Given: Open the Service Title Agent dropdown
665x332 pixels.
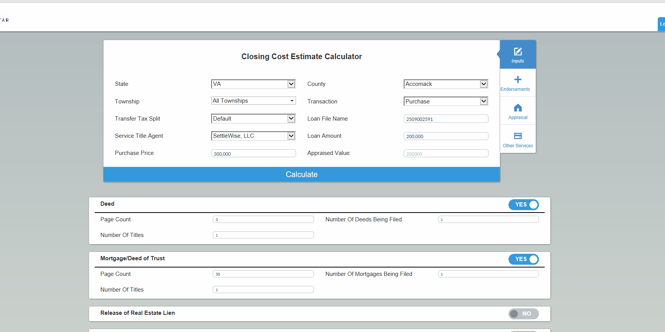Looking at the screenshot, I should tap(254, 136).
